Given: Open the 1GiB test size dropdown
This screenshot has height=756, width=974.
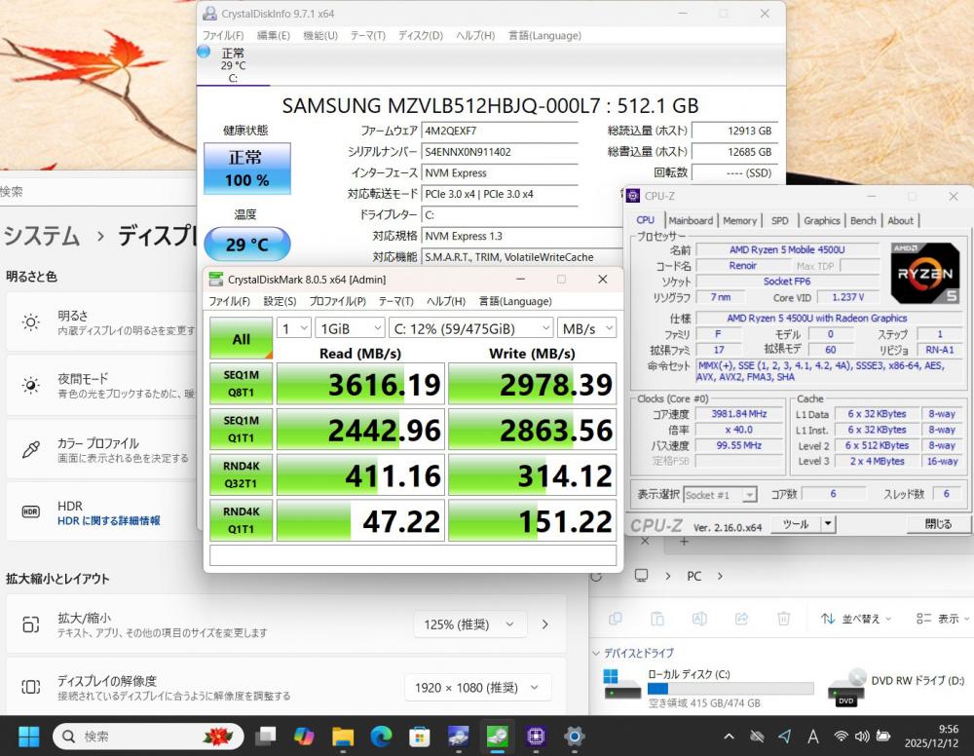Looking at the screenshot, I should (351, 328).
